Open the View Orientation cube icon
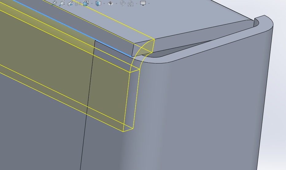Screen dimensions: 286x170 tap(86, 3)
